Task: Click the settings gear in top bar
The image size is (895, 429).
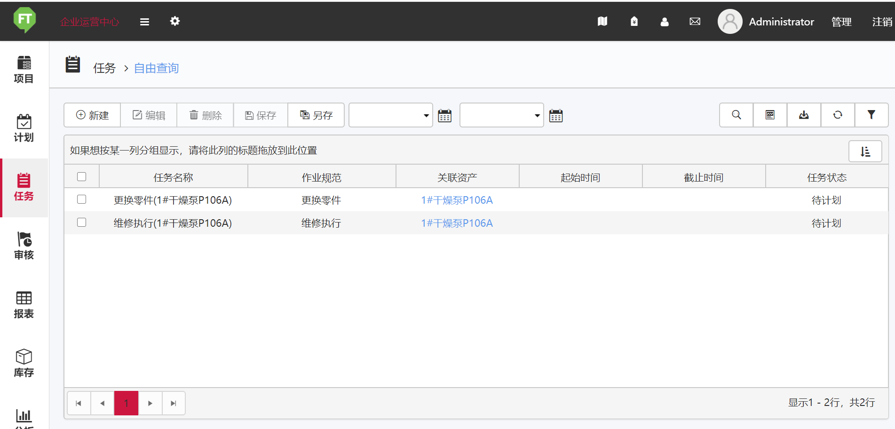Action: tap(175, 21)
